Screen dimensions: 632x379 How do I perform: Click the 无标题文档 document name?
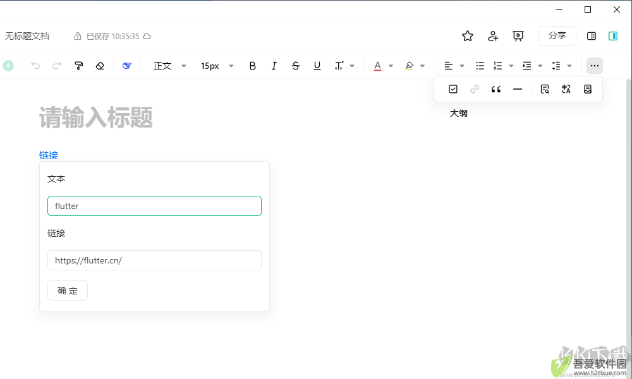tap(27, 36)
